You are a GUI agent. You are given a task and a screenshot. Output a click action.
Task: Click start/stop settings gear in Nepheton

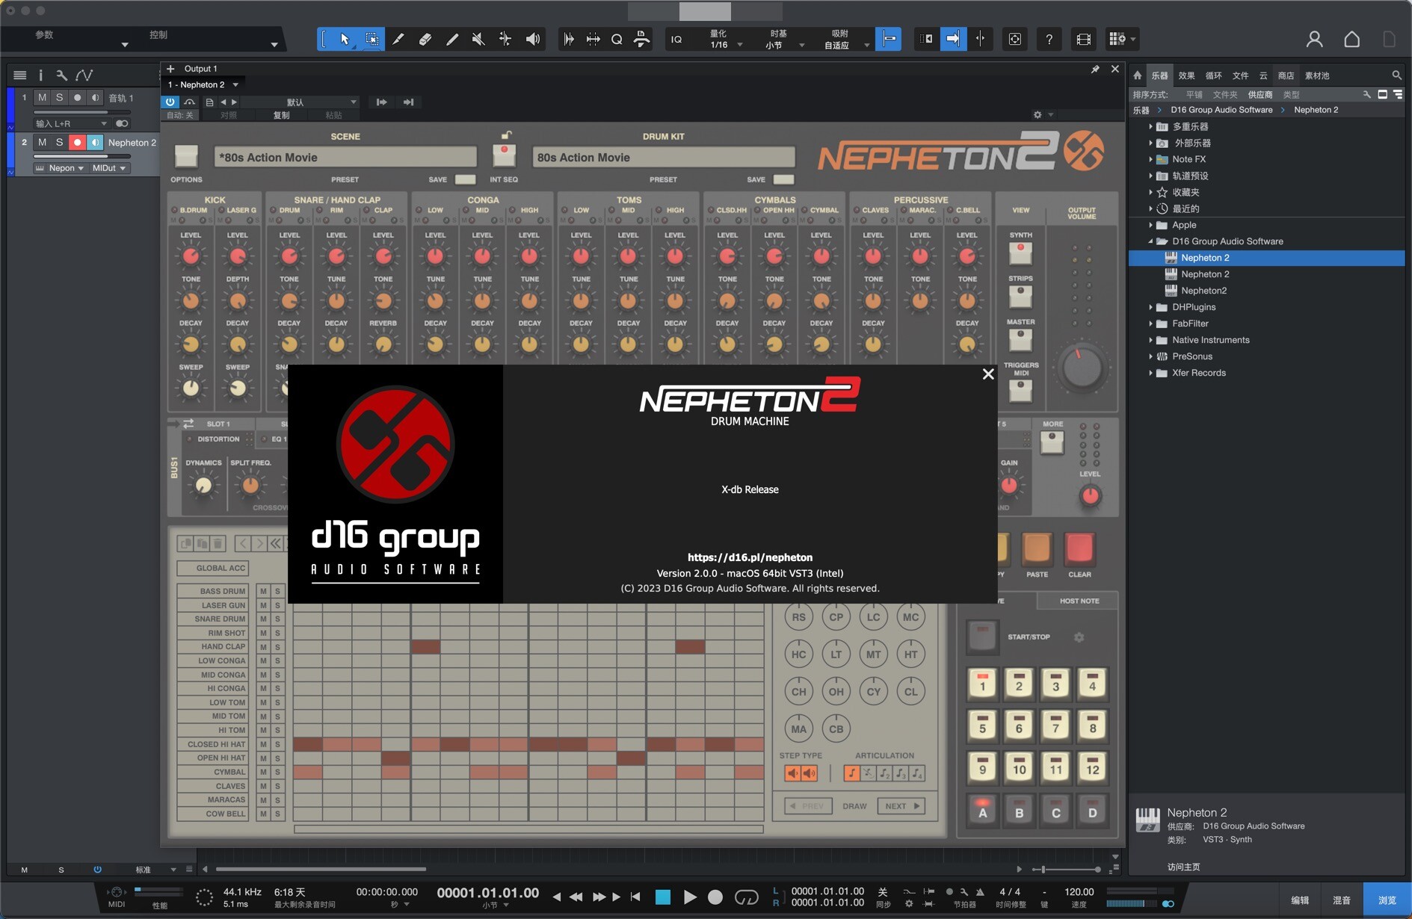coord(1079,637)
